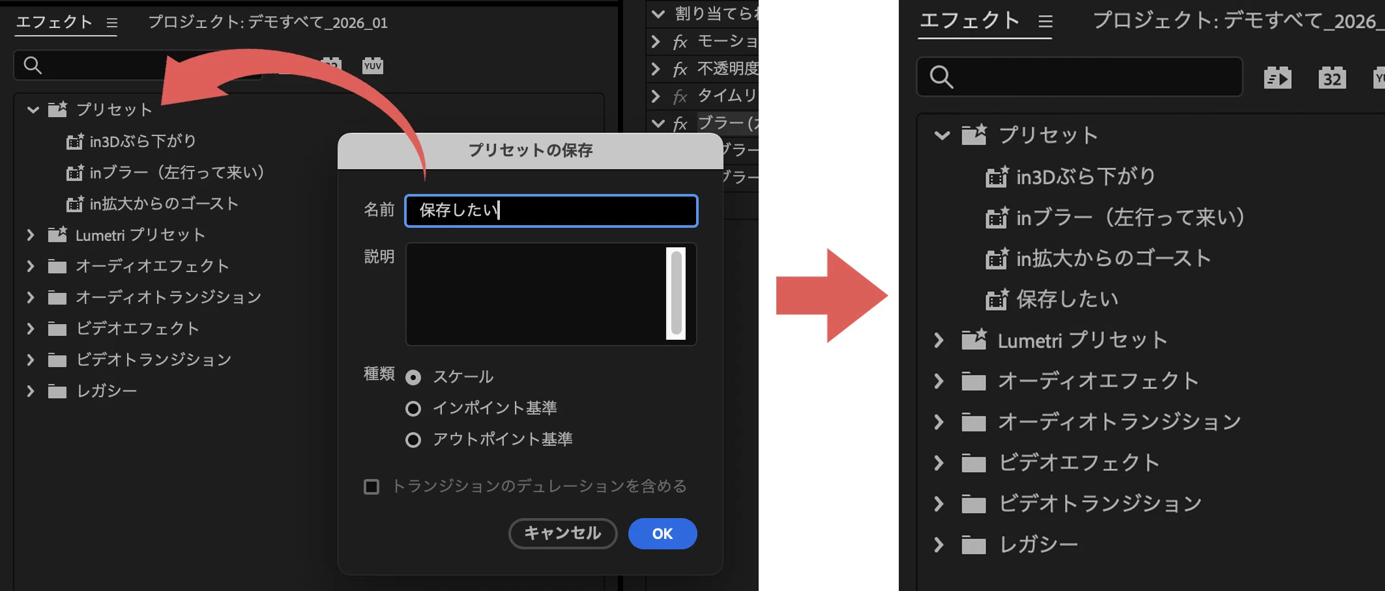Image resolution: width=1385 pixels, height=591 pixels.
Task: Click the OK button in preset dialog
Action: 662,534
